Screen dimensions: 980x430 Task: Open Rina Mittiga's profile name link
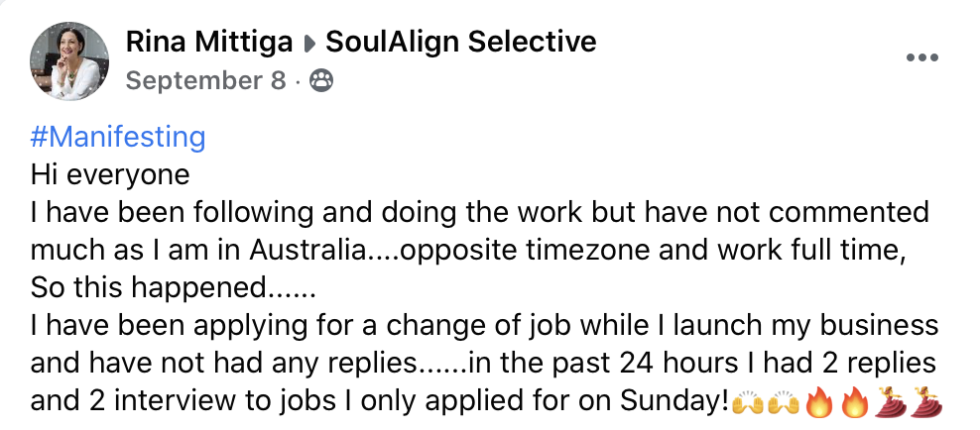point(209,43)
